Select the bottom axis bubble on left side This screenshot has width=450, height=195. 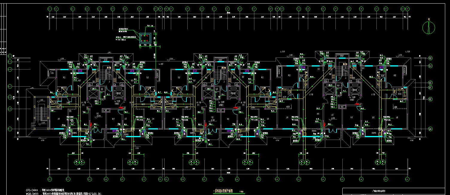(10, 129)
